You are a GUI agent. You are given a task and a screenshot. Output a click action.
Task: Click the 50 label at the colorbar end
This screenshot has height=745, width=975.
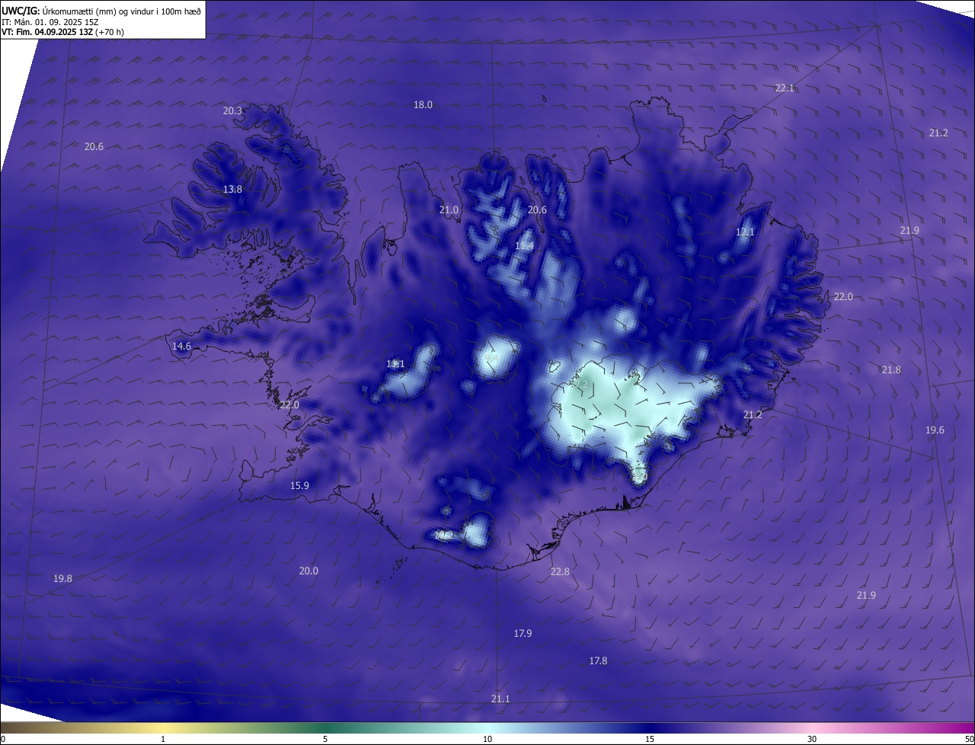tap(969, 740)
